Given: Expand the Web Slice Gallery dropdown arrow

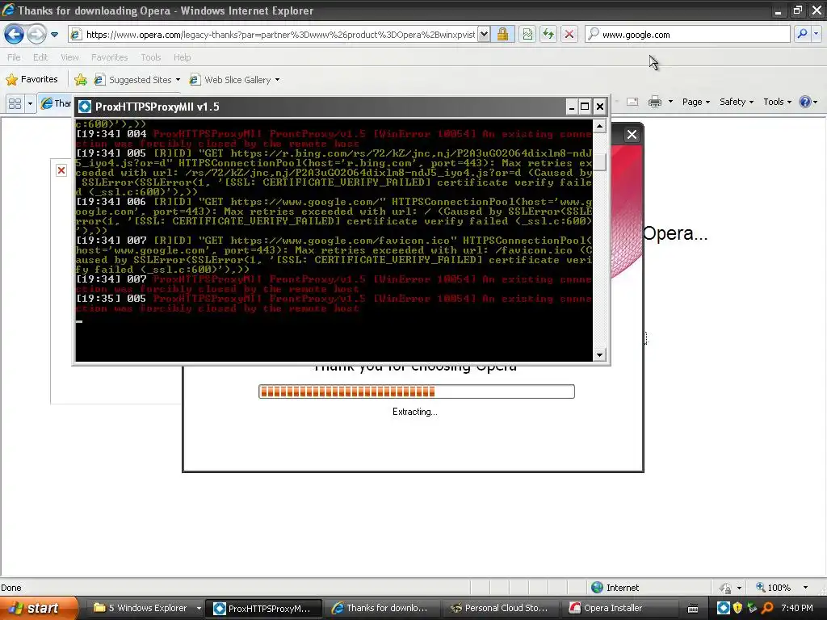Looking at the screenshot, I should tap(278, 80).
